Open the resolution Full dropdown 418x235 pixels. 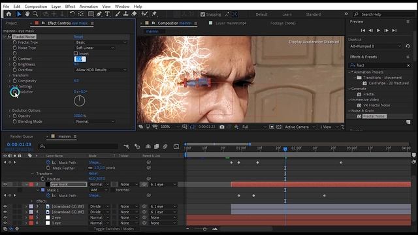pyautogui.click(x=254, y=127)
